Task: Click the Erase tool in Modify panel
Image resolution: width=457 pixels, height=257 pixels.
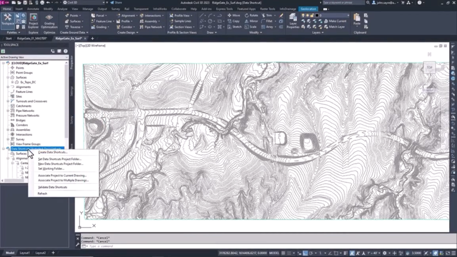Action: pos(281,15)
